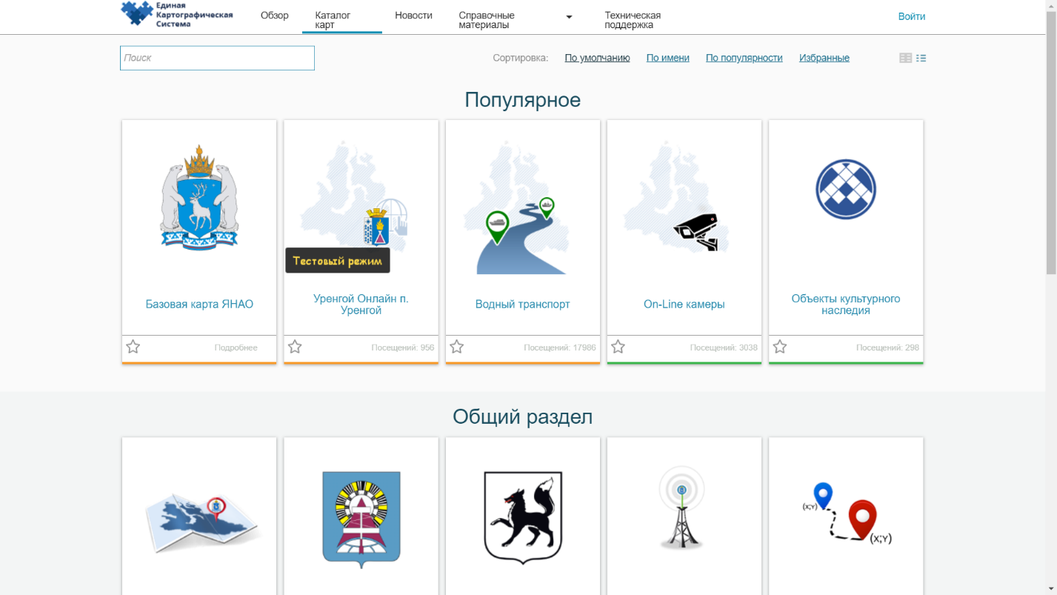Viewport: 1057px width, 595px height.
Task: Open the Новости menu item
Action: click(413, 16)
